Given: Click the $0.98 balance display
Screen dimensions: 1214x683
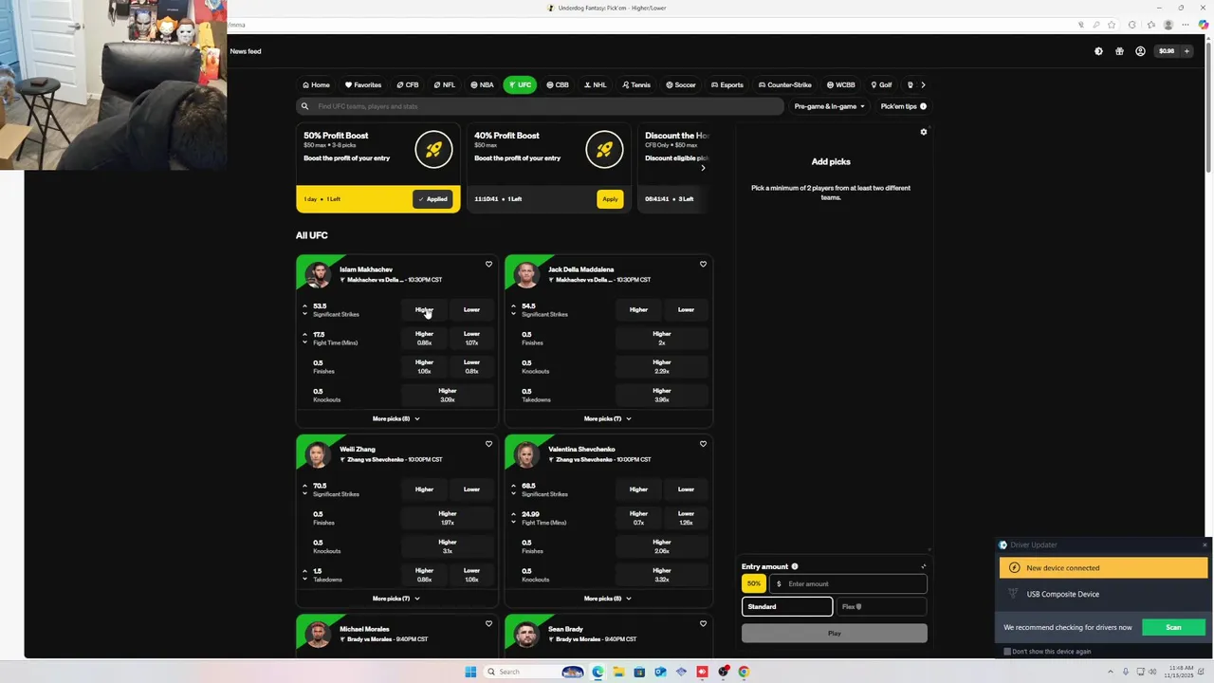Looking at the screenshot, I should 1167,51.
